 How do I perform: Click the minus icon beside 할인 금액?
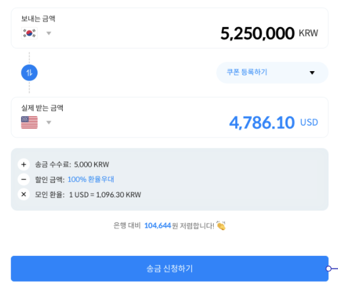coord(24,179)
